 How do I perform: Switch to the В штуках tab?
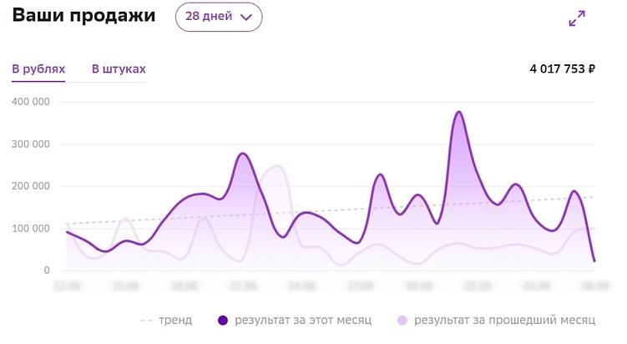point(119,69)
